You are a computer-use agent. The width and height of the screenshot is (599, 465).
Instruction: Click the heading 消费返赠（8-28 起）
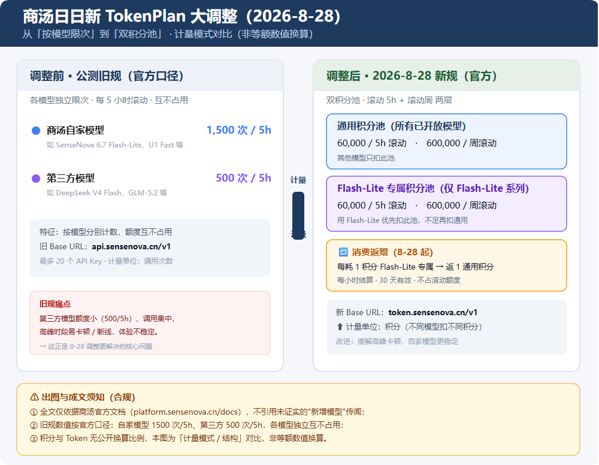(x=392, y=252)
